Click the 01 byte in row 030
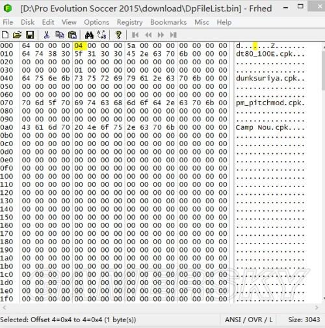This screenshot has width=325, height=328. [x=79, y=70]
